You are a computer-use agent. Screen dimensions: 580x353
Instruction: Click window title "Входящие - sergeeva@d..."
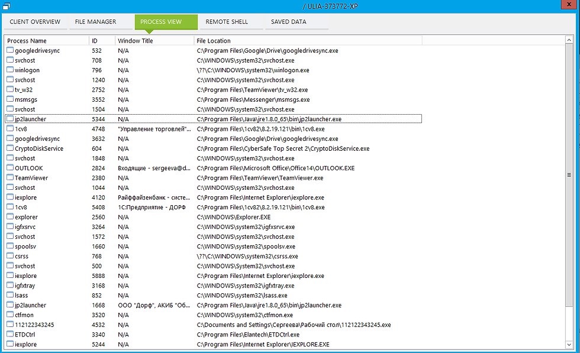[154, 168]
